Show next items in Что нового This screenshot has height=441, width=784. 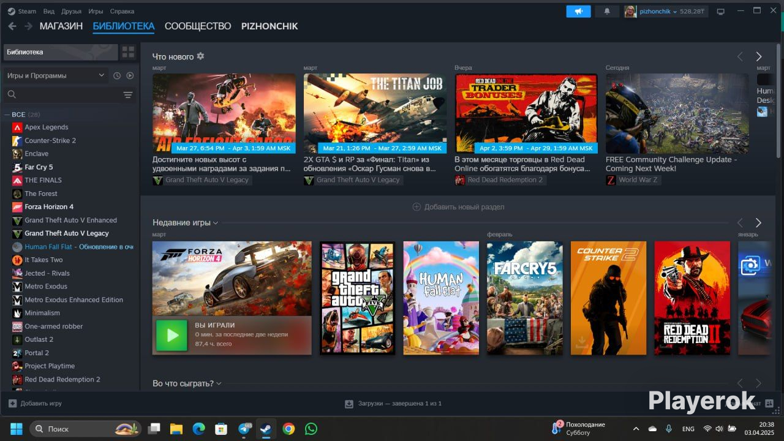[x=758, y=56]
